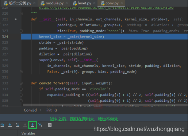188x136 pixels.
Task: Open the Evaluate Expression calculator icon
Action: tap(50, 125)
